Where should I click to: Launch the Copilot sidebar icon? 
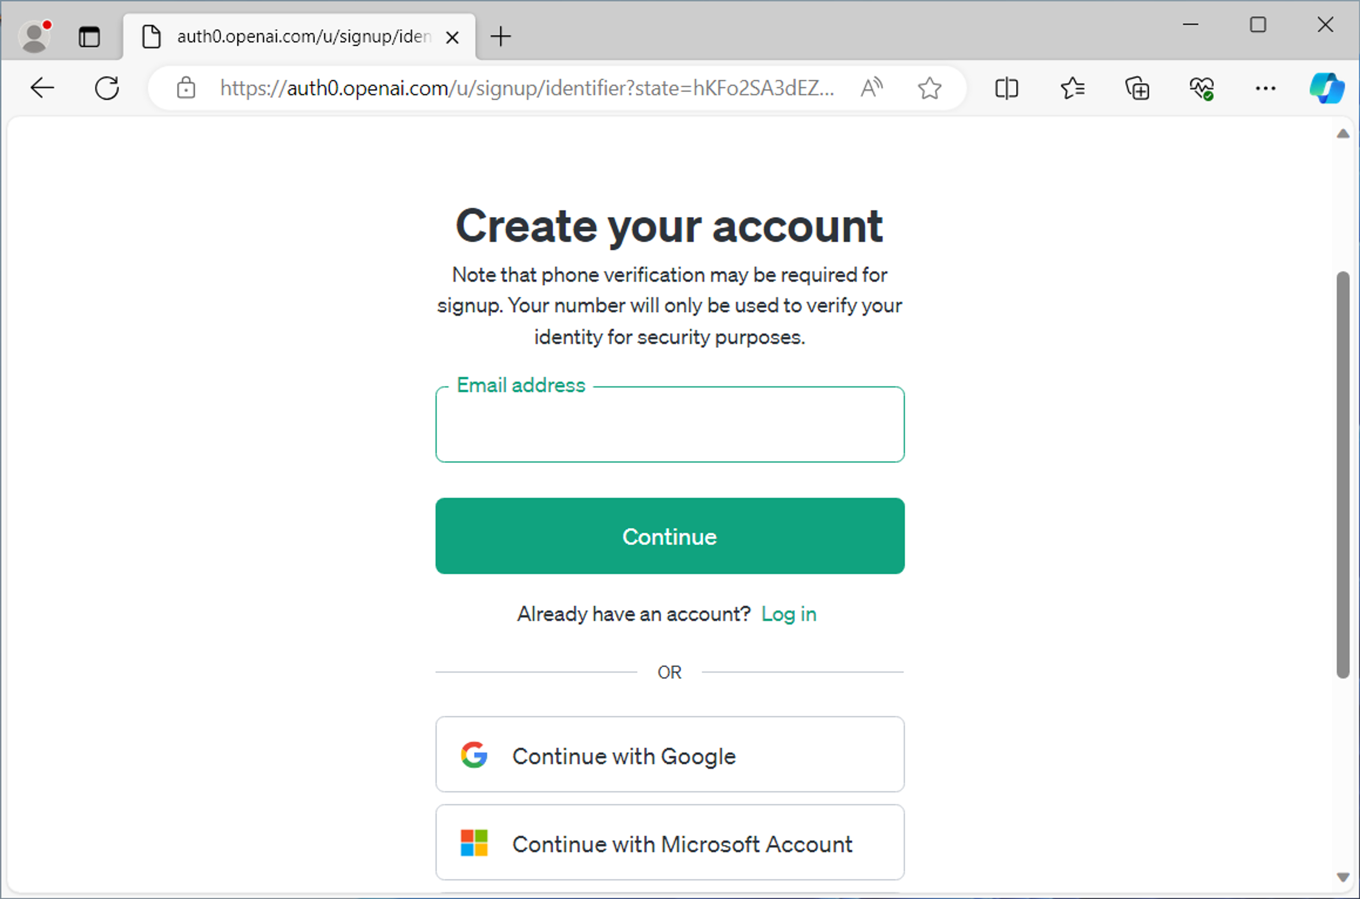[x=1327, y=88]
